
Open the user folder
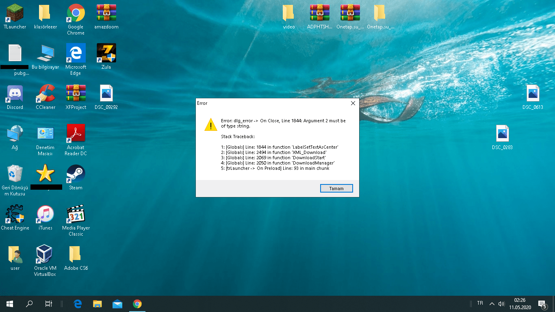(x=15, y=258)
